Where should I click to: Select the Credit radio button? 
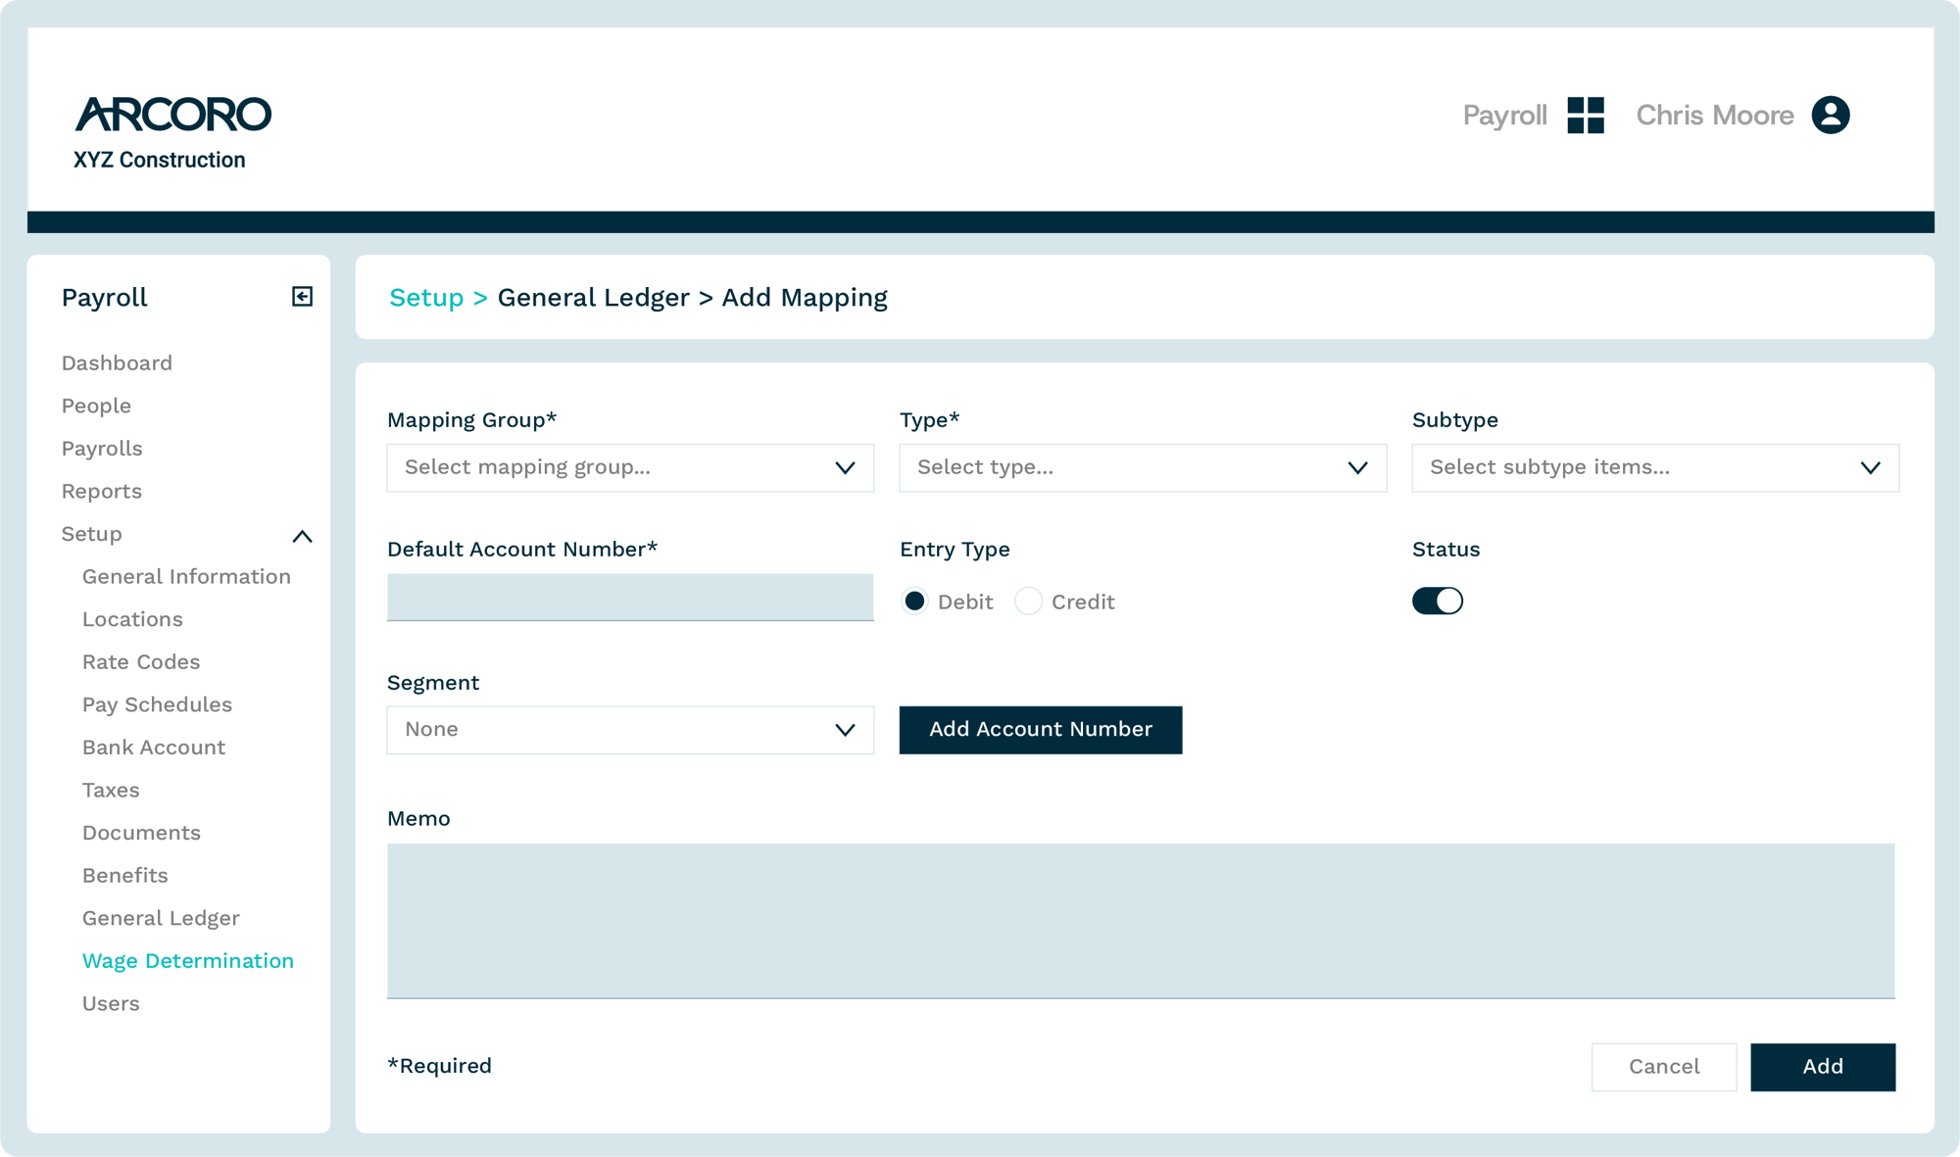point(1028,602)
